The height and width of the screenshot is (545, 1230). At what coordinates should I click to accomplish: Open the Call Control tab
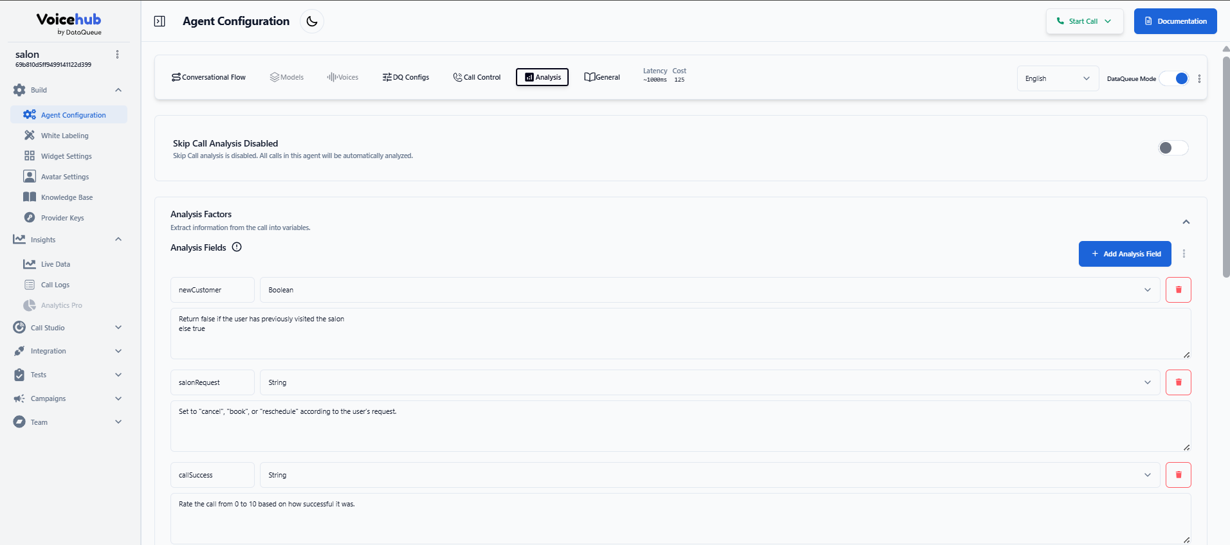[x=477, y=77]
